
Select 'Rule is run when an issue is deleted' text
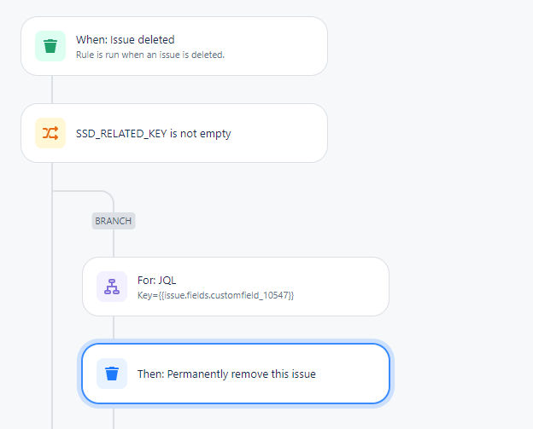click(150, 55)
